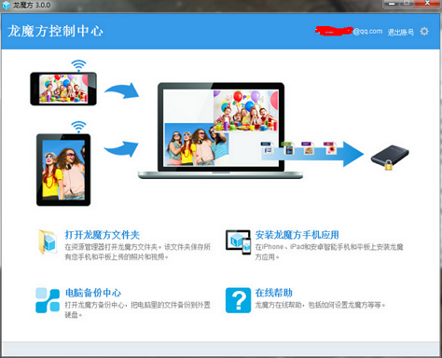Image resolution: width=442 pixels, height=358 pixels.
Task: Click the 龙魔方 cube icon in title bar
Action: [x=6, y=6]
